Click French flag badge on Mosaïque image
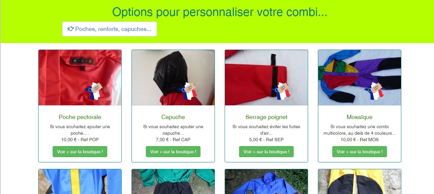434x194 pixels. [374, 91]
